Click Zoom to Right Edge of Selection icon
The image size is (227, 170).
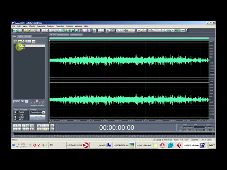[x=47, y=129]
